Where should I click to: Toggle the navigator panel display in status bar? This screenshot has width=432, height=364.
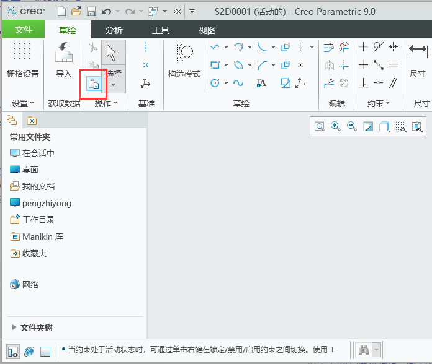[13, 352]
